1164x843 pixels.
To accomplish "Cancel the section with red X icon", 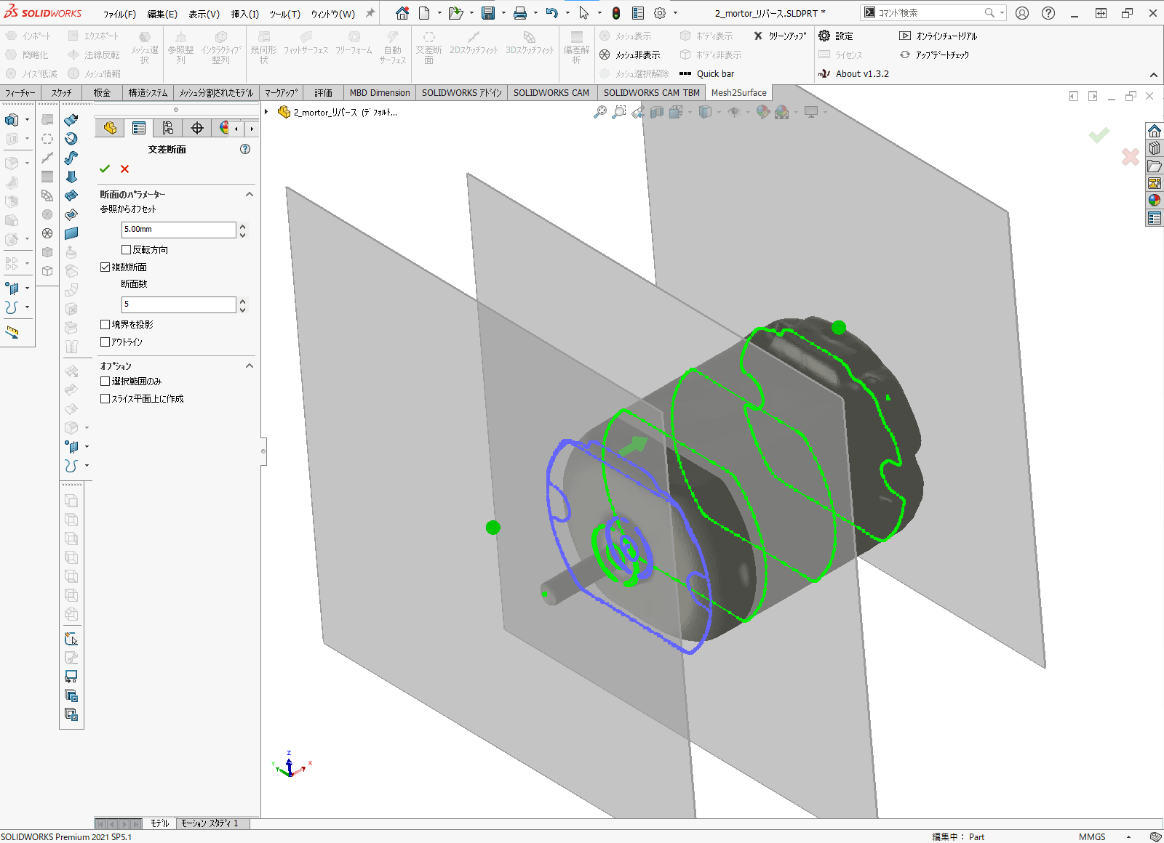I will (x=124, y=169).
